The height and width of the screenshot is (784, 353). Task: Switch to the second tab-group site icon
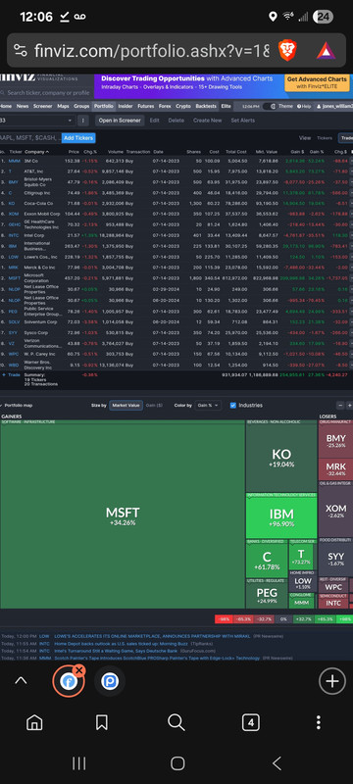pyautogui.click(x=110, y=681)
